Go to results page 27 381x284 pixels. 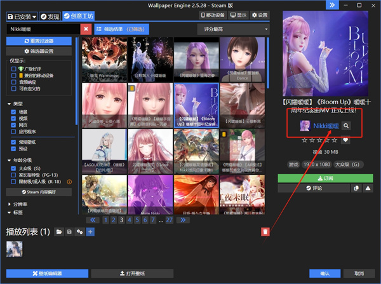click(x=170, y=220)
